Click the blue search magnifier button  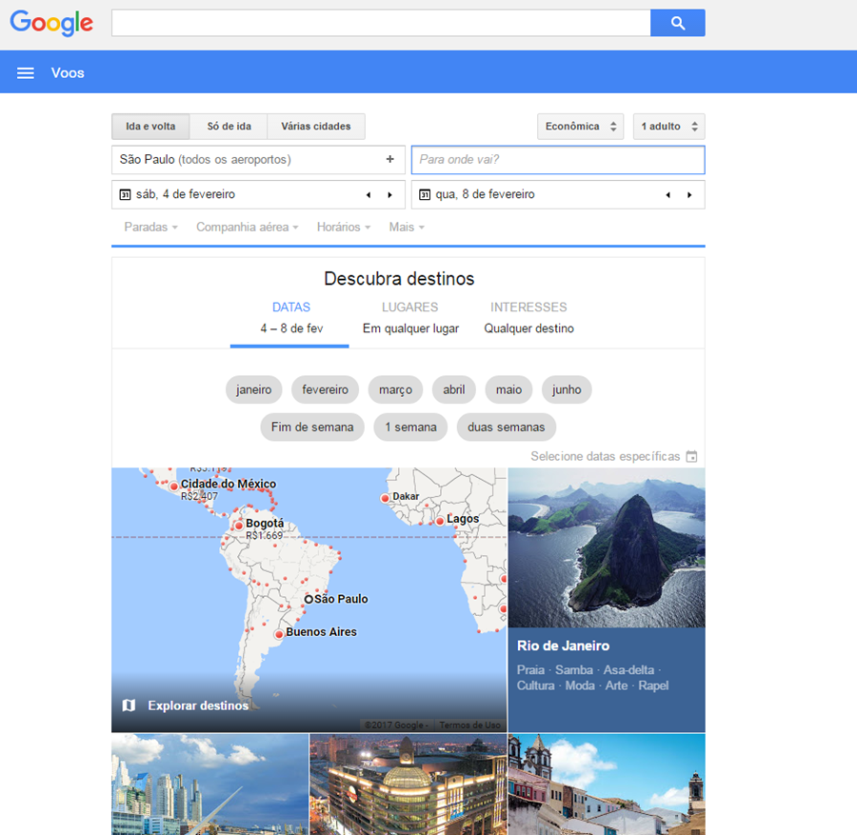click(x=677, y=24)
